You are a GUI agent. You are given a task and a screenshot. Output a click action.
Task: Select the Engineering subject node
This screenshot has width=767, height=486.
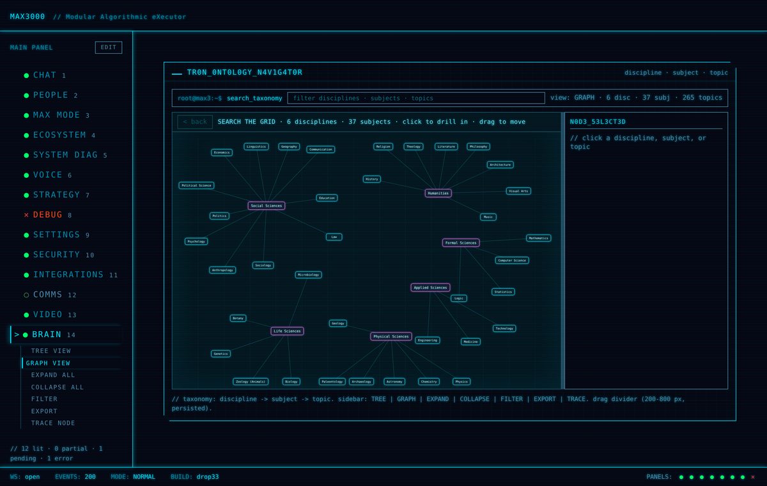click(x=428, y=340)
